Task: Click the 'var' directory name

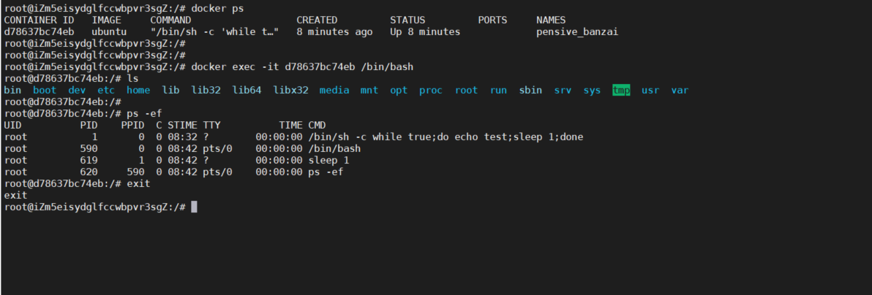Action: coord(680,90)
